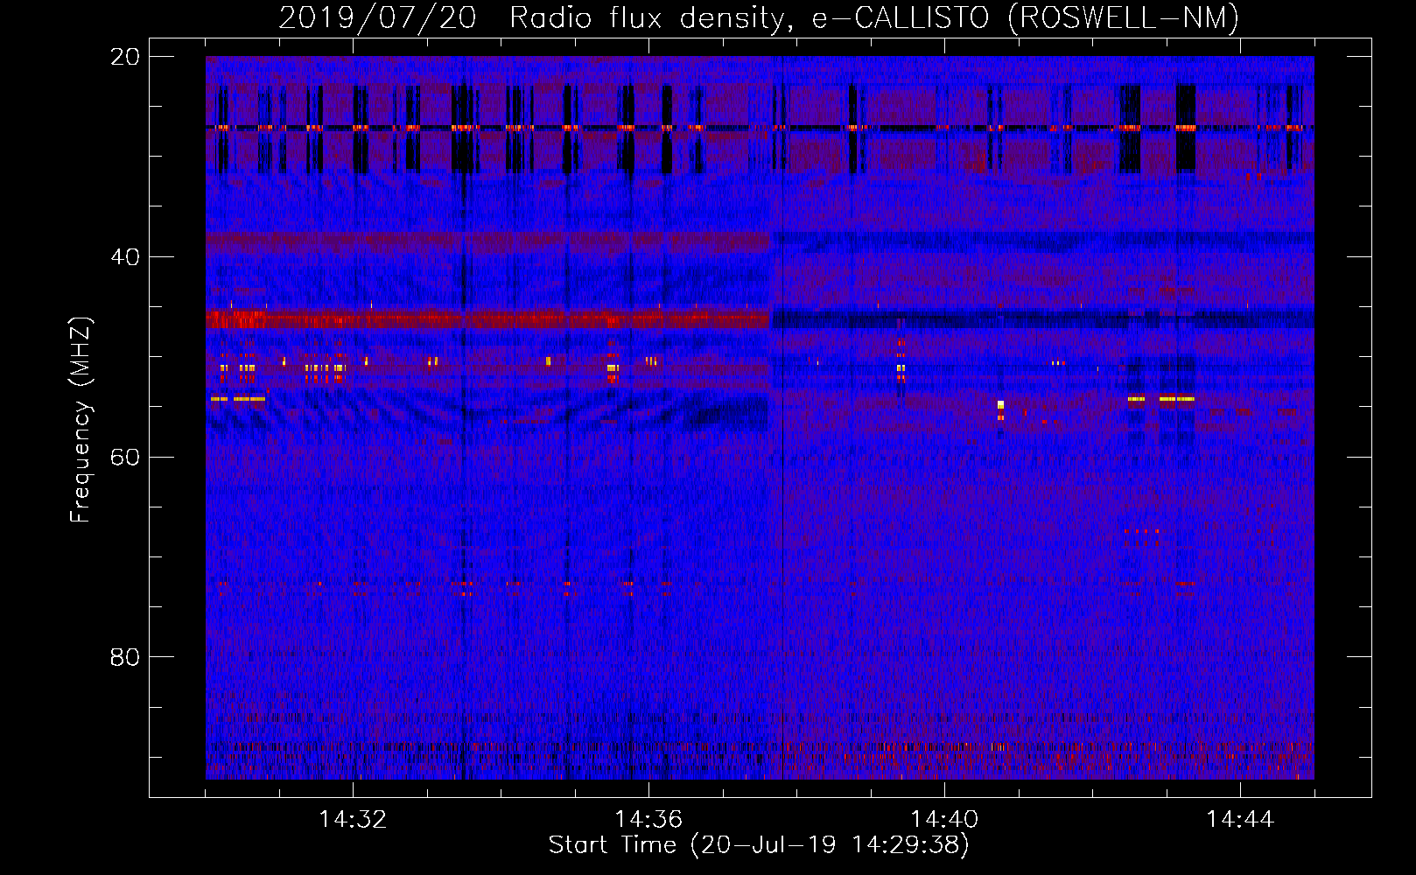1416x875 pixels.
Task: Click the 14:36 time tick label
Action: click(x=648, y=820)
